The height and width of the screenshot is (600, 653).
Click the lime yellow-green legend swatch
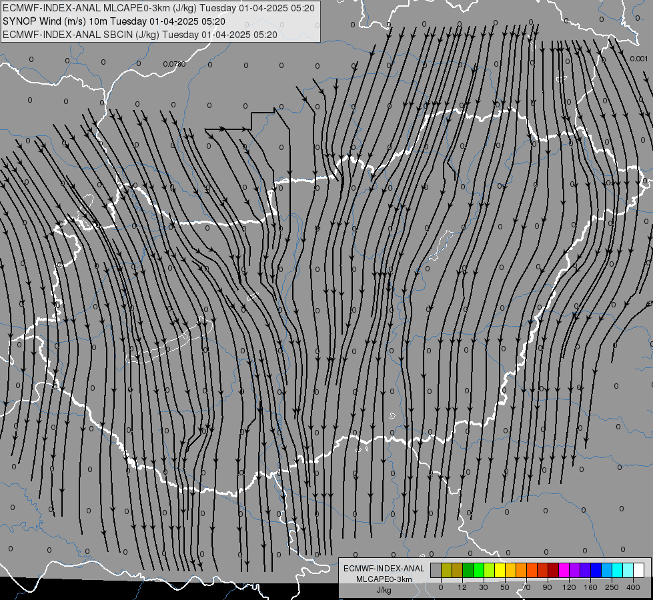point(489,570)
